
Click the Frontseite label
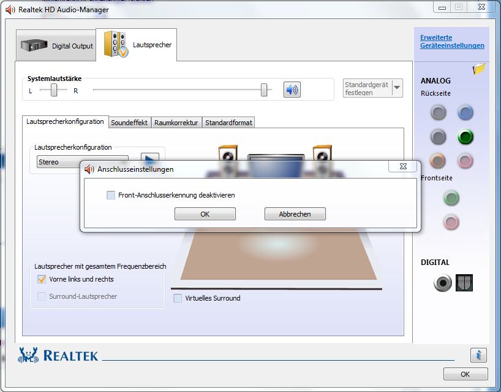(437, 178)
